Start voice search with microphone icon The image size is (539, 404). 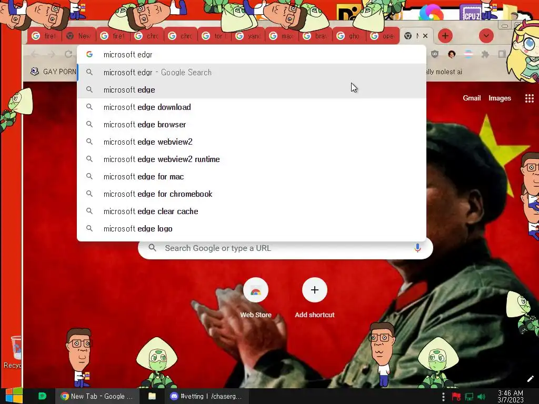click(x=417, y=248)
